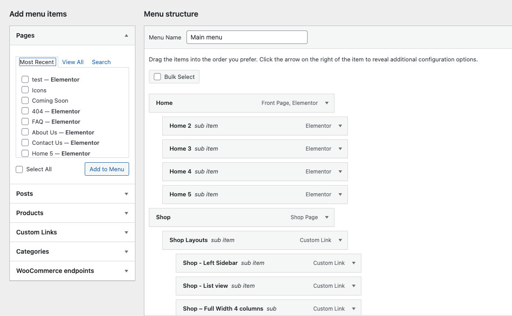The width and height of the screenshot is (512, 316).
Task: Expand the Posts accordion section
Action: pos(126,194)
